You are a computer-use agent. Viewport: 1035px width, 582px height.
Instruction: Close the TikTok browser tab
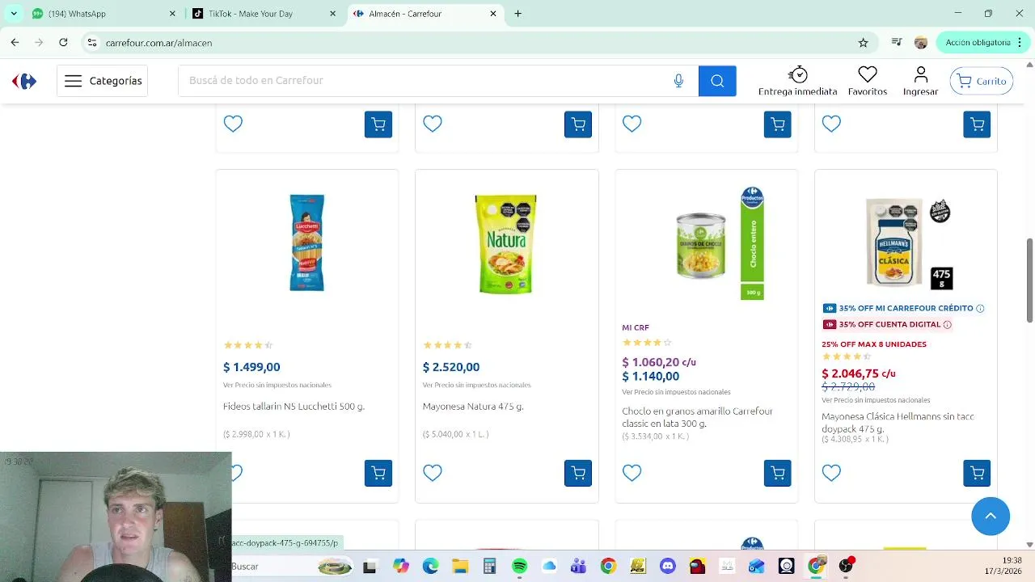click(x=332, y=14)
